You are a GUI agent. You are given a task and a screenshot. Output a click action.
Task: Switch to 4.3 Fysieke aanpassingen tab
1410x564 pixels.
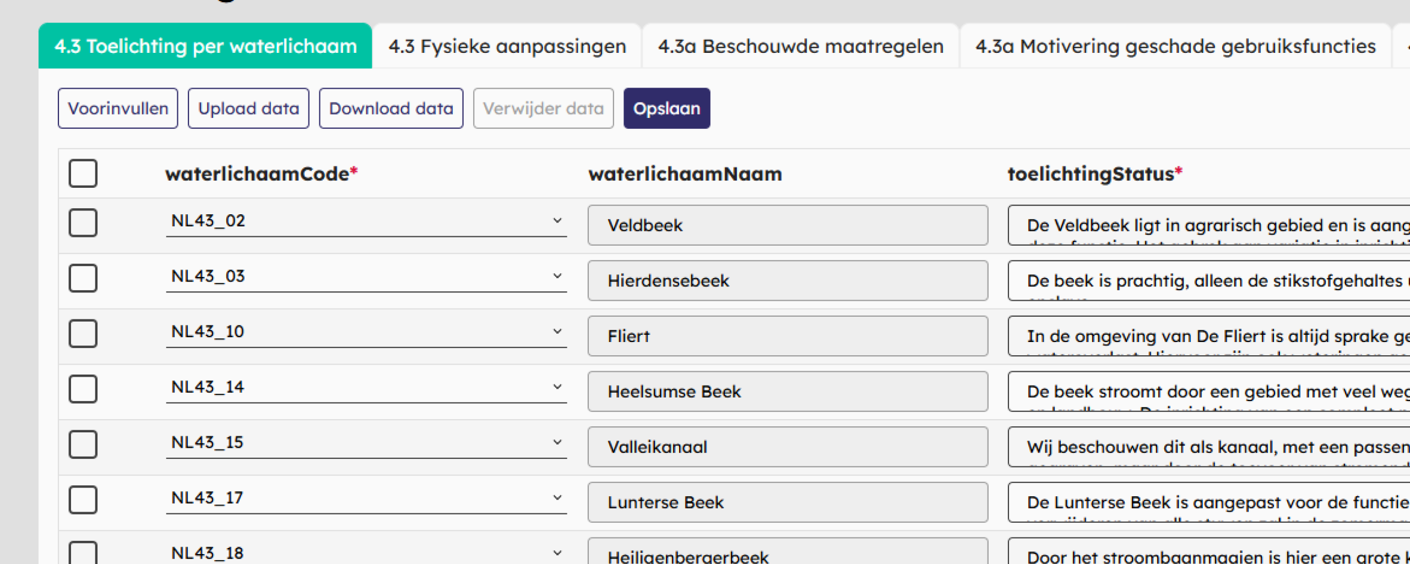pyautogui.click(x=507, y=46)
